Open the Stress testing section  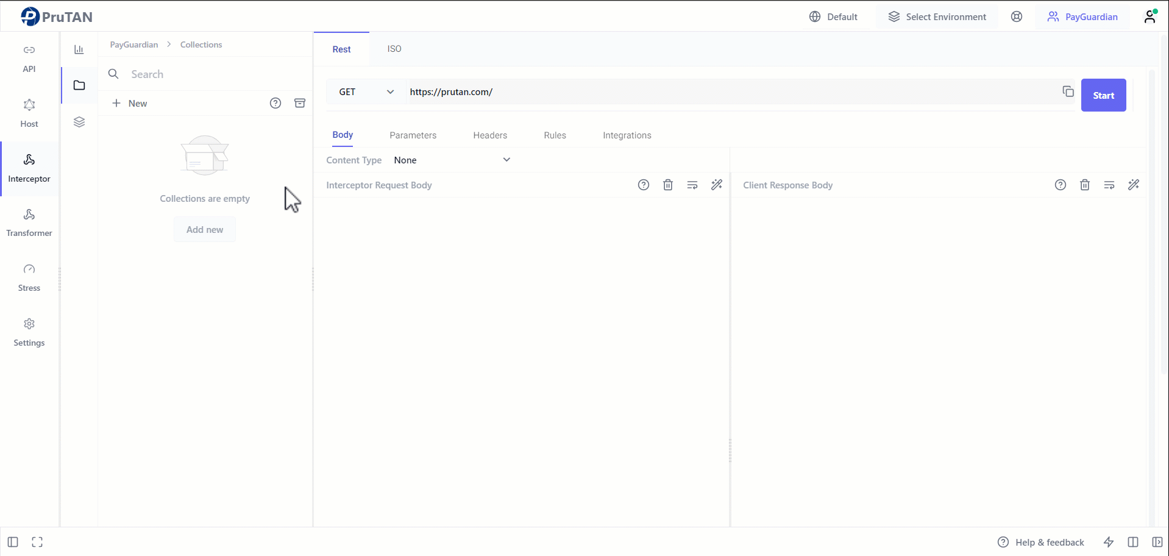pyautogui.click(x=29, y=278)
